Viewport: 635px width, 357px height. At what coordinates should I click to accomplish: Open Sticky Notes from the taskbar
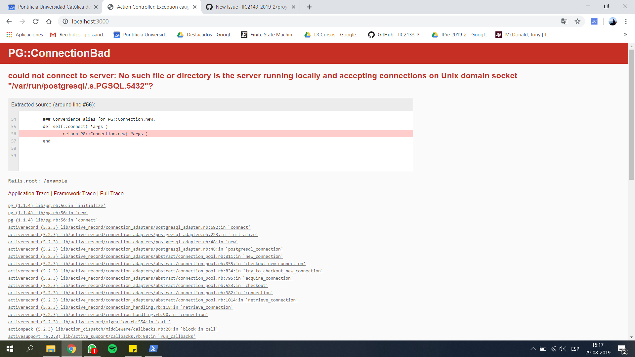coord(133,349)
